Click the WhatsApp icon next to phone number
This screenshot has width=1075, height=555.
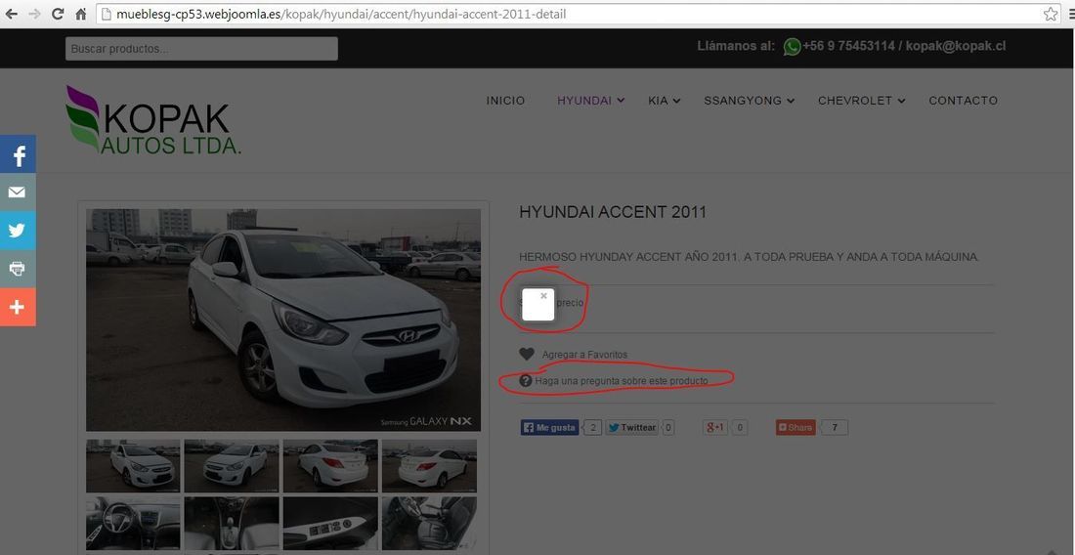(792, 47)
